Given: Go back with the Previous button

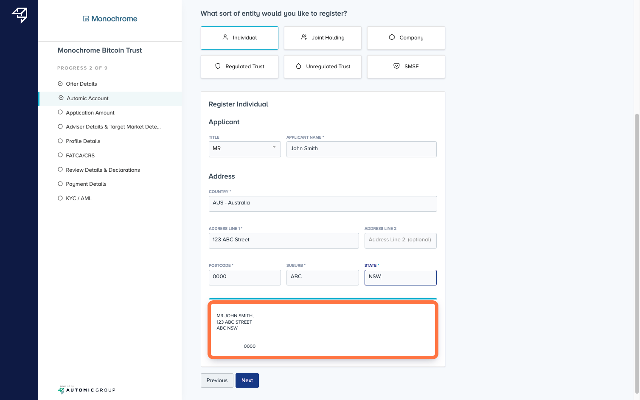Looking at the screenshot, I should (x=217, y=380).
